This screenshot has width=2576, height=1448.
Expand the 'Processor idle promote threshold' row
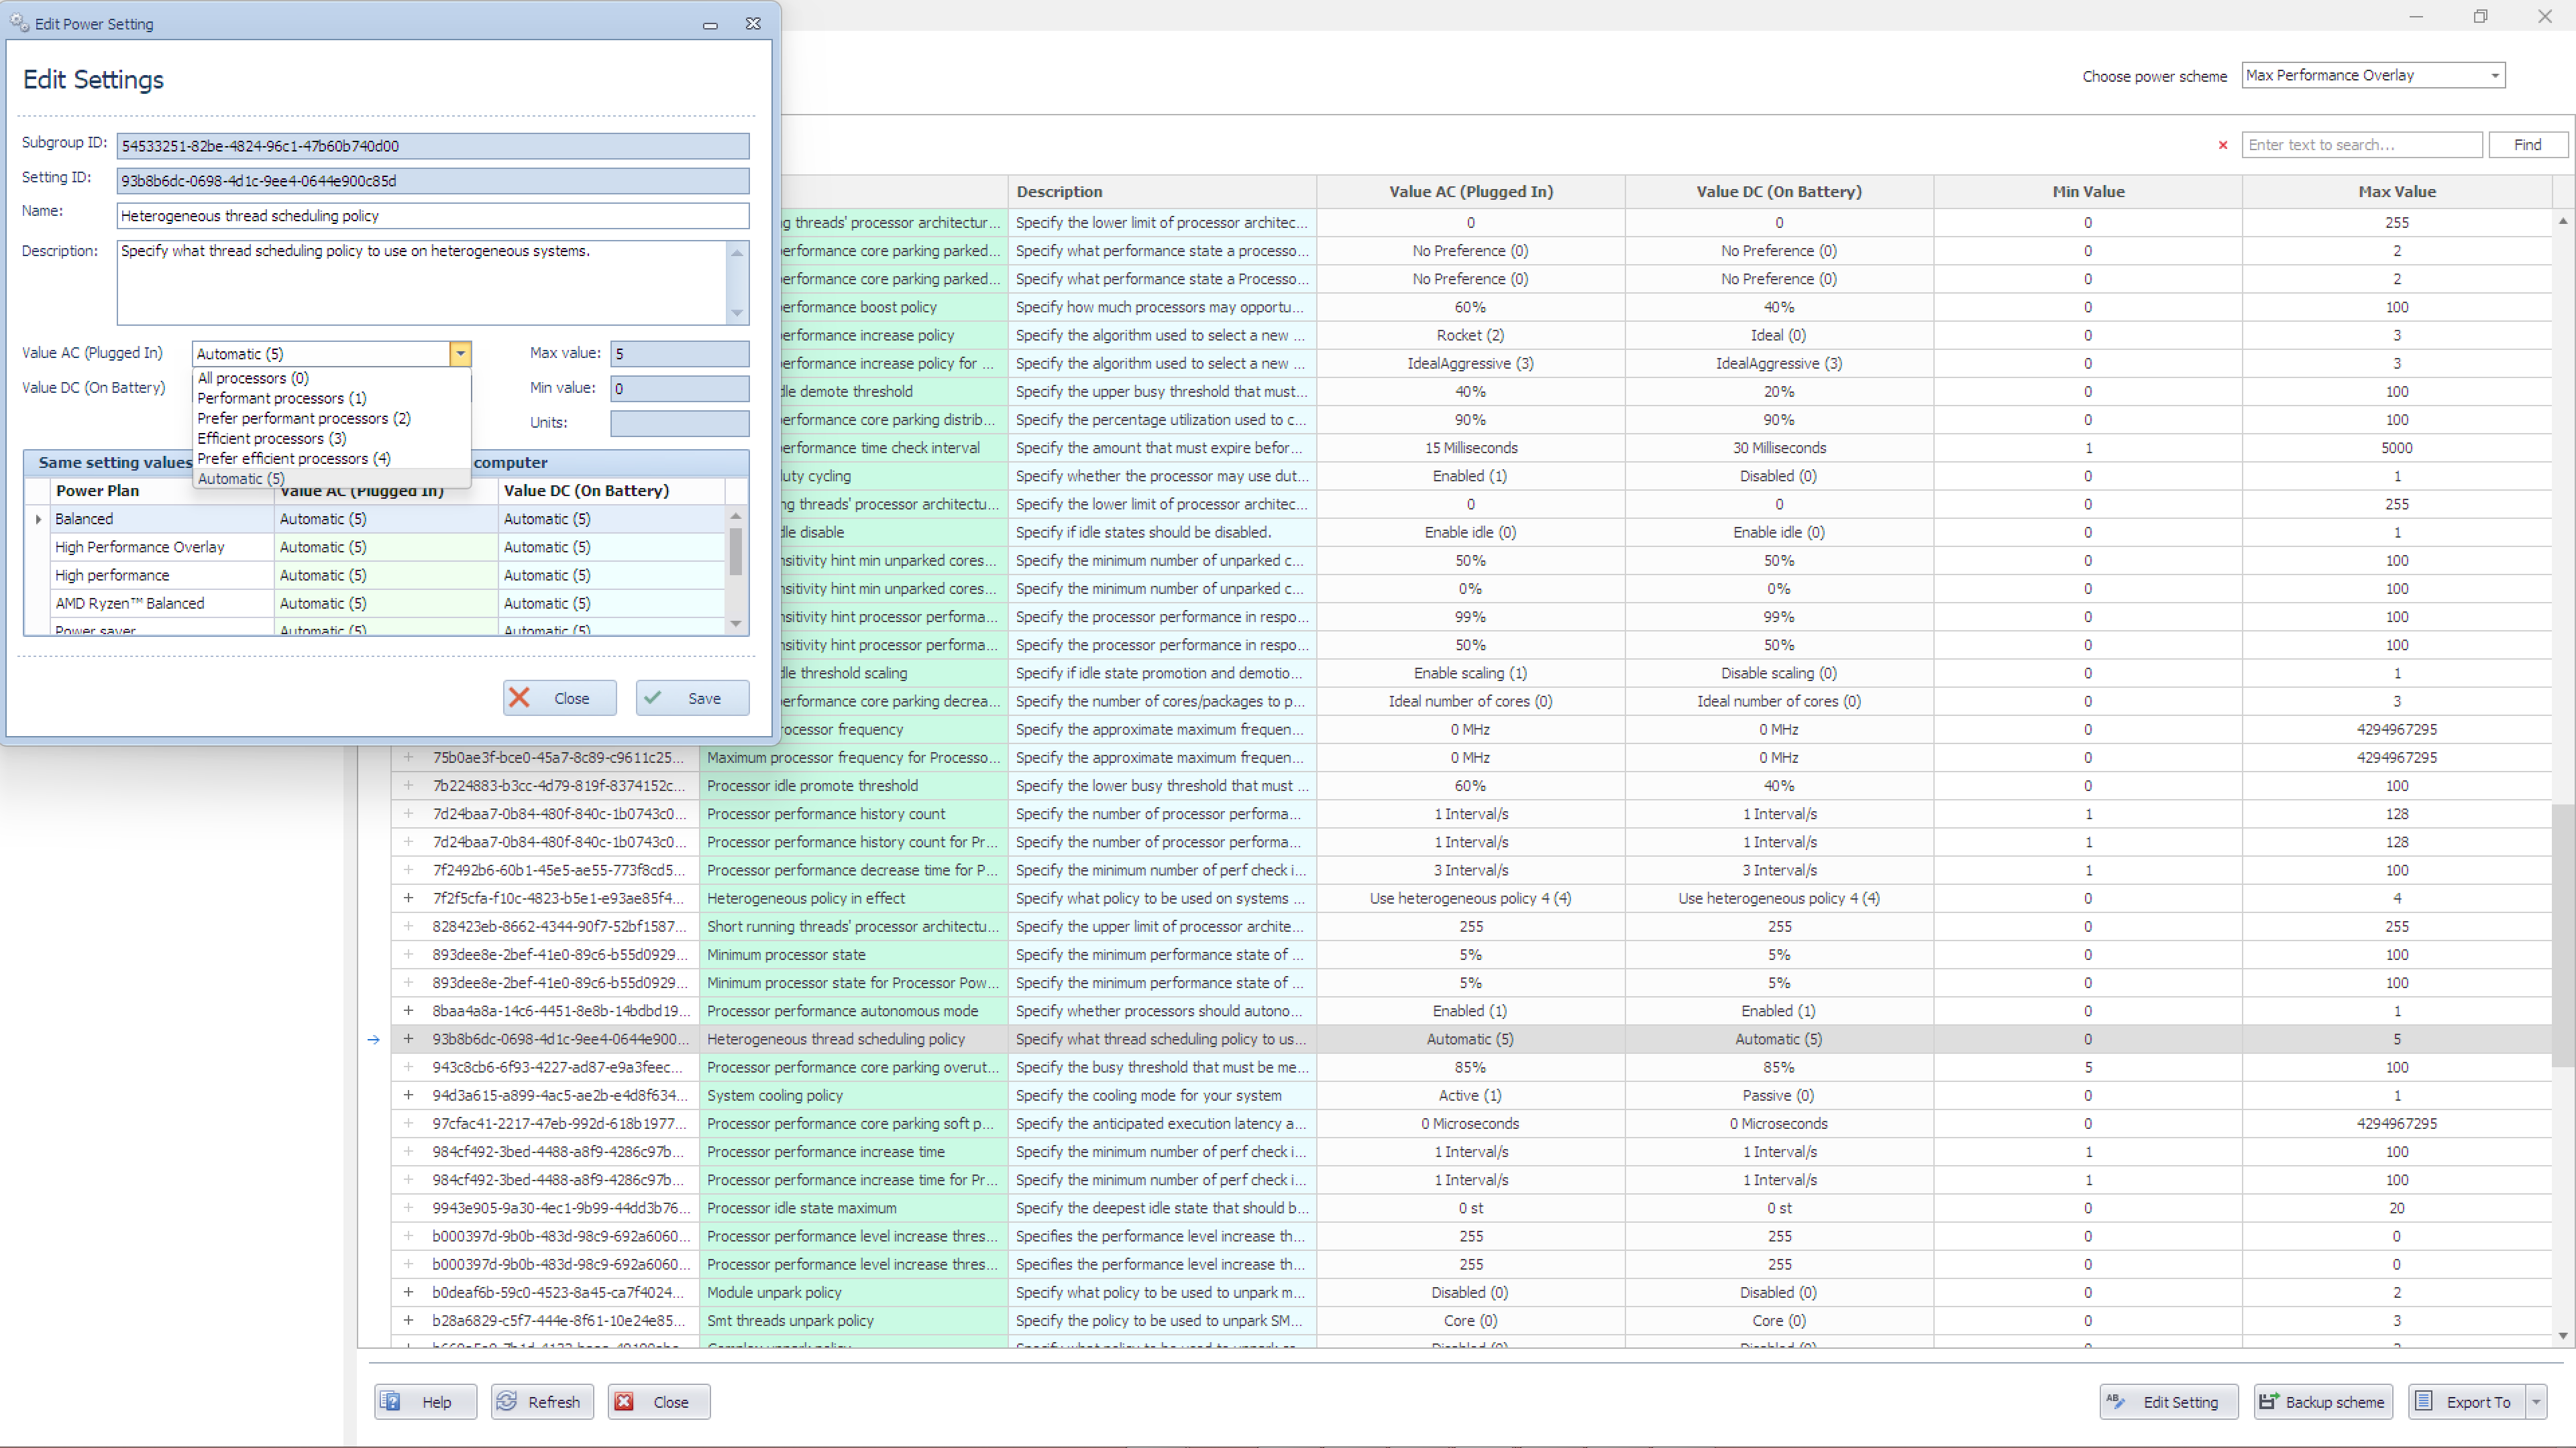(x=408, y=784)
